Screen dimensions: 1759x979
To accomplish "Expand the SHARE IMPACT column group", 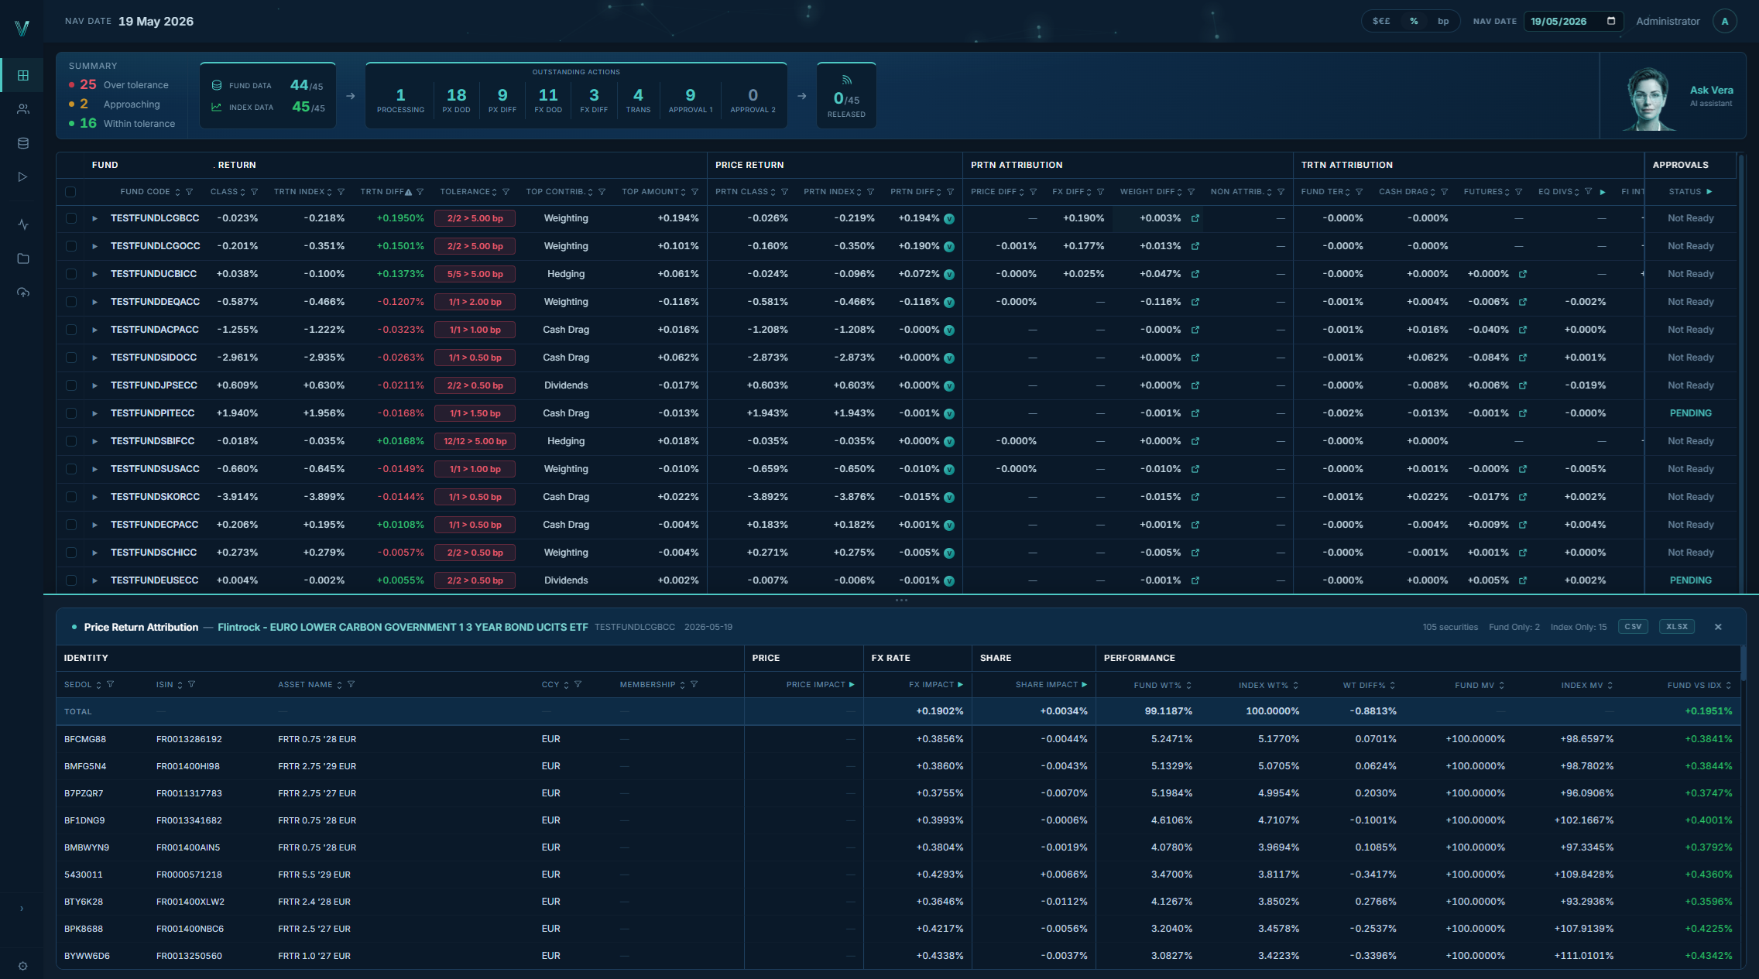I will (1084, 684).
